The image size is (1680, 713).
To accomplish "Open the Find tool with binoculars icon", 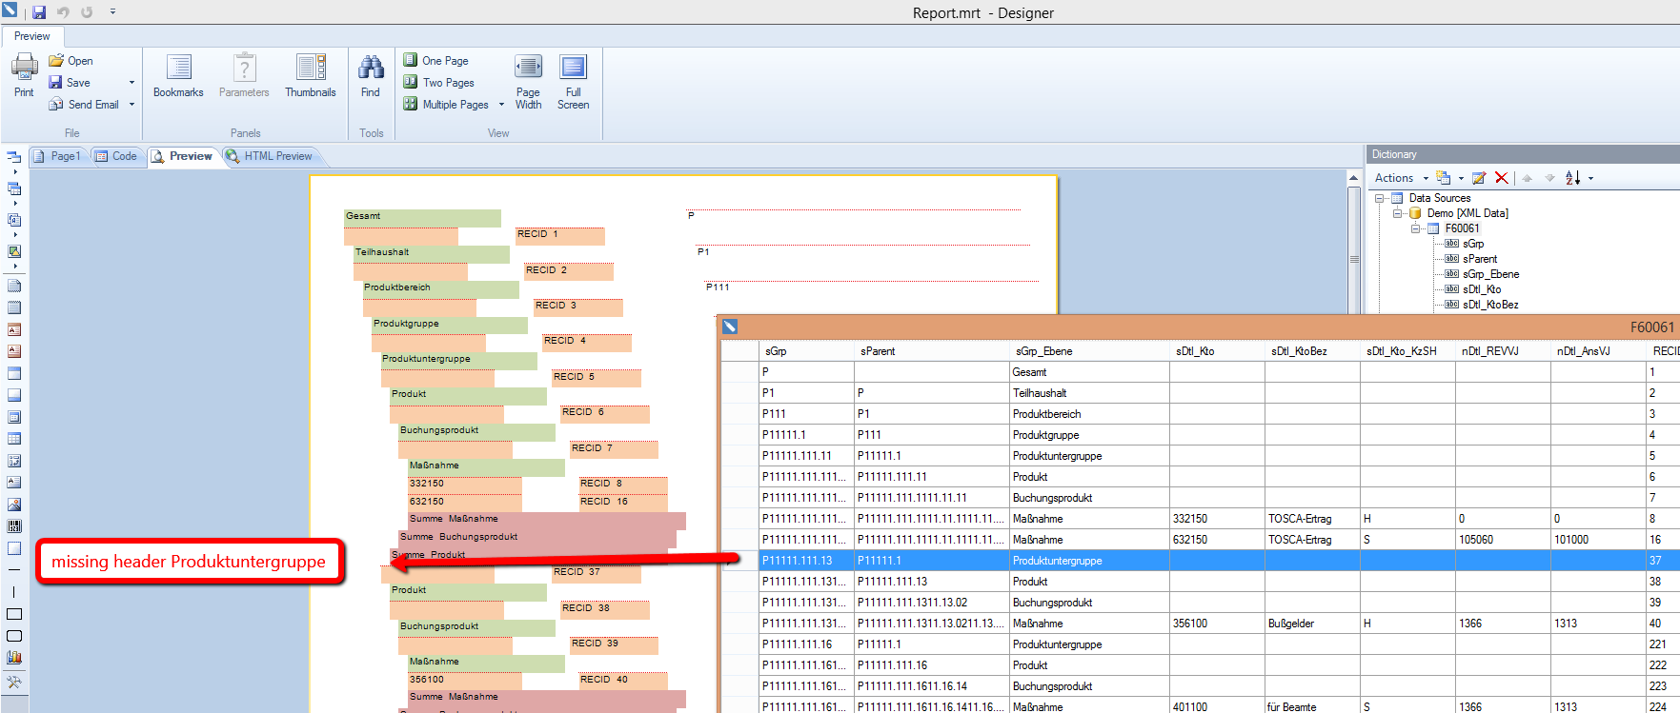I will tap(371, 75).
